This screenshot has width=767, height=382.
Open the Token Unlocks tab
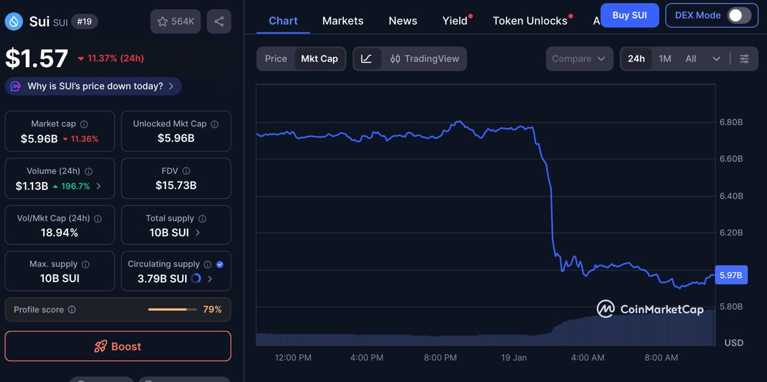[x=528, y=20]
